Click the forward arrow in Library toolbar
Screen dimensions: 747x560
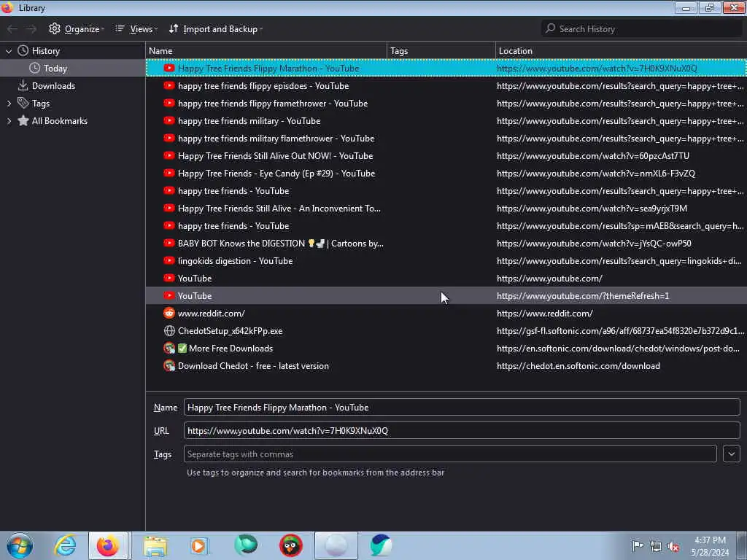tap(31, 29)
